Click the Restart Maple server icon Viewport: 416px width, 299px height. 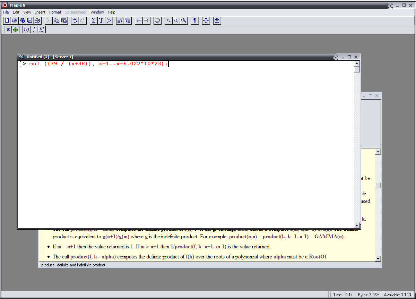click(217, 21)
